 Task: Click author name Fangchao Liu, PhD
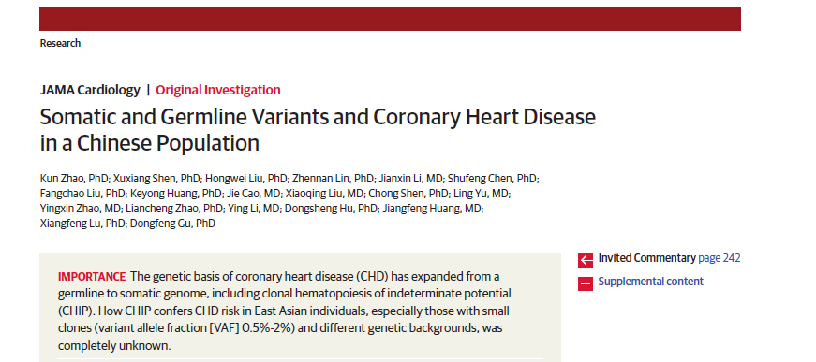click(x=82, y=194)
